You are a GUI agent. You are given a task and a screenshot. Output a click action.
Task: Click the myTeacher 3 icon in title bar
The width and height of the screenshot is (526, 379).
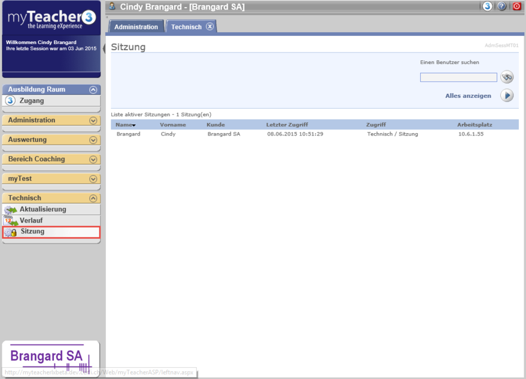[488, 7]
